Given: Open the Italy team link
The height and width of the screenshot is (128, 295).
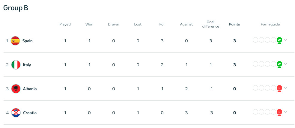Looking at the screenshot, I should click(27, 65).
